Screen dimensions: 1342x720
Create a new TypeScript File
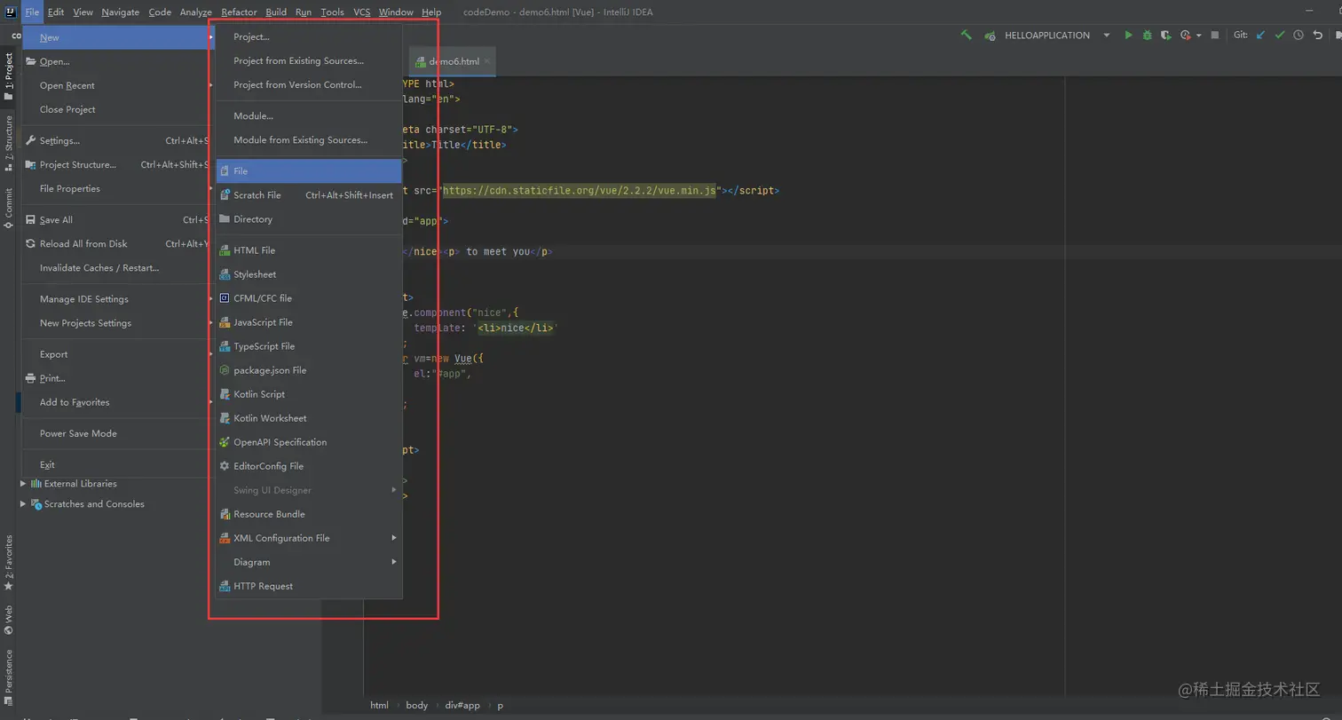point(309,346)
